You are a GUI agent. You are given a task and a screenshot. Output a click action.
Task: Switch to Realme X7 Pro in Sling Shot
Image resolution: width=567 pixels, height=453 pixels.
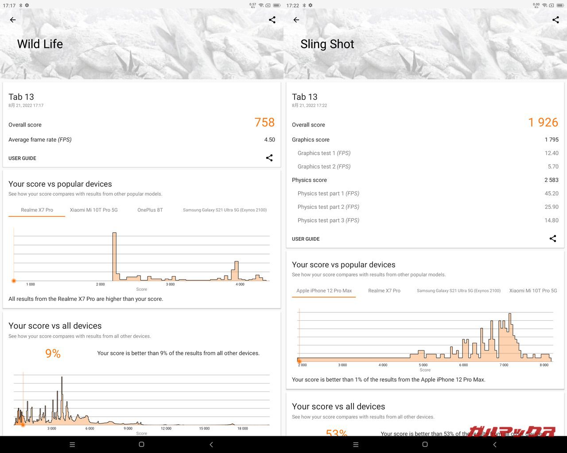(x=384, y=291)
